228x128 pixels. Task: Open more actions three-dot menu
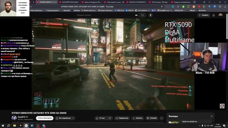pos(161,118)
